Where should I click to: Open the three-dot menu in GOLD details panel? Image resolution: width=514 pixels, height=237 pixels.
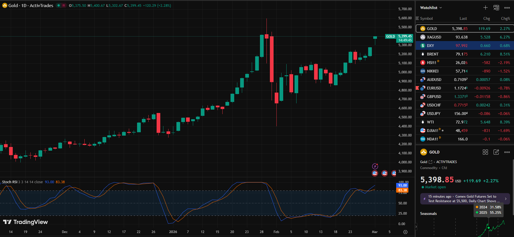tap(507, 152)
